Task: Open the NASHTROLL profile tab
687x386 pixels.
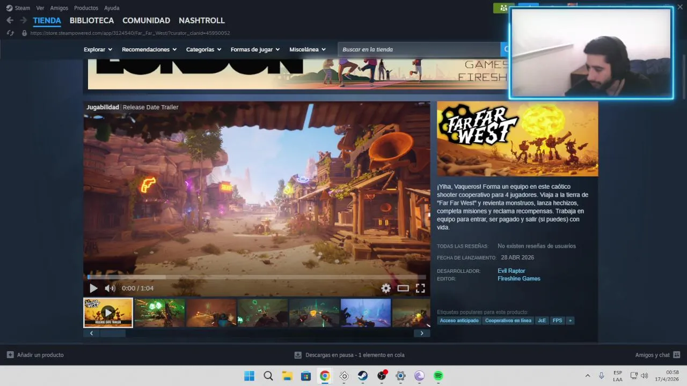Action: 202,20
